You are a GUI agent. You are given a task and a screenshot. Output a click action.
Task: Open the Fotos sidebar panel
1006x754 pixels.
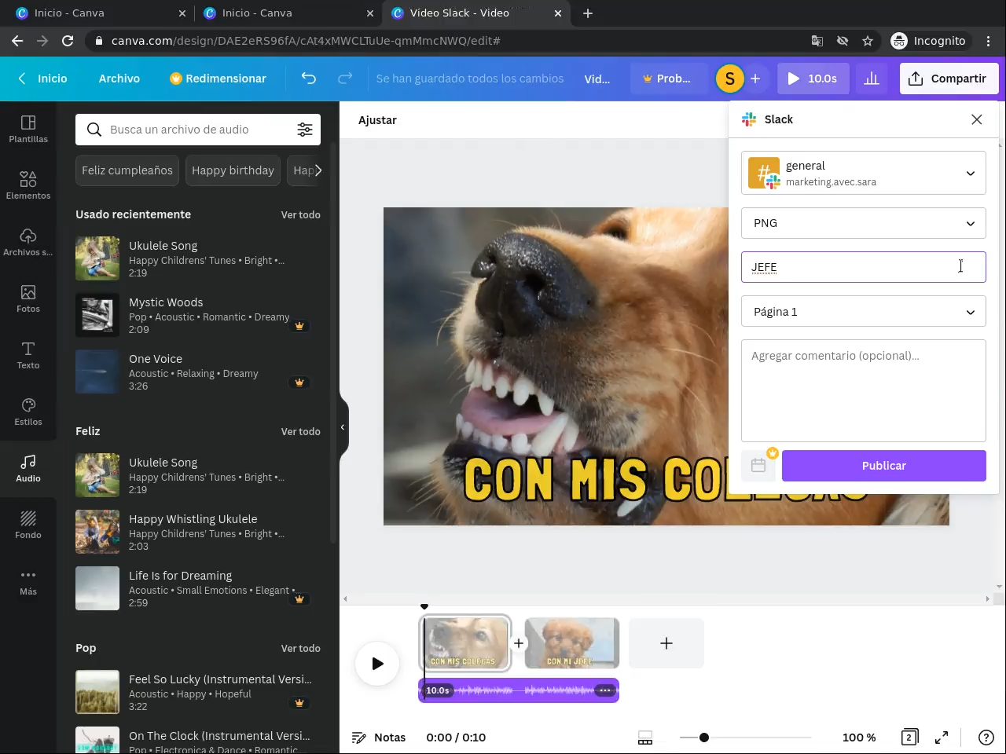(x=28, y=298)
